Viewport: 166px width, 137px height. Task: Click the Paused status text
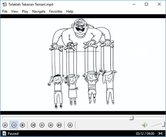click(x=13, y=134)
